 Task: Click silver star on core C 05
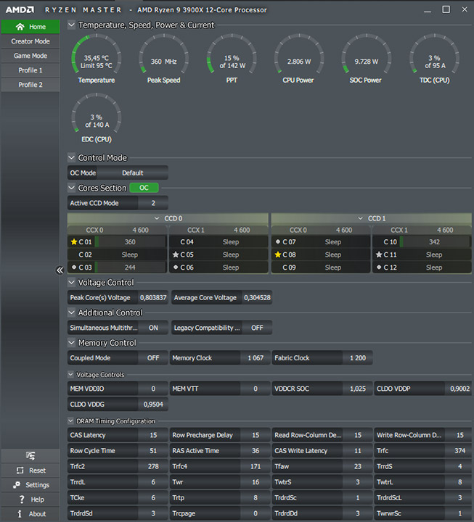pos(176,254)
